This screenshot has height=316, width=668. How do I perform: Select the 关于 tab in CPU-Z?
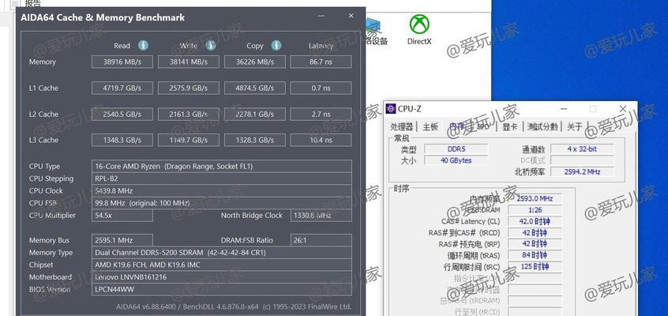coord(574,126)
